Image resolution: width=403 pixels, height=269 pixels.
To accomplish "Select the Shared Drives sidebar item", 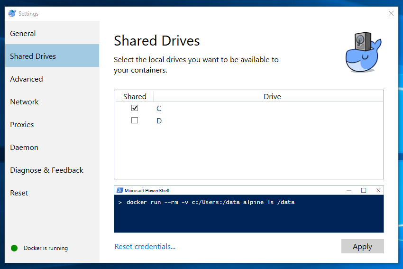I will click(x=52, y=56).
